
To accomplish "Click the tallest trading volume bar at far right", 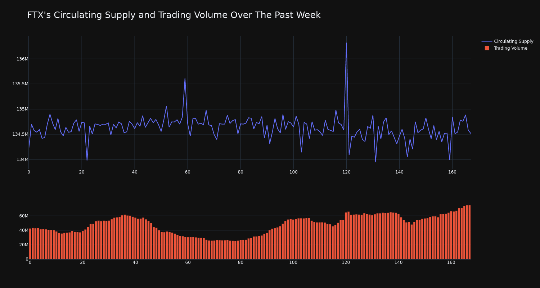I will [469, 232].
